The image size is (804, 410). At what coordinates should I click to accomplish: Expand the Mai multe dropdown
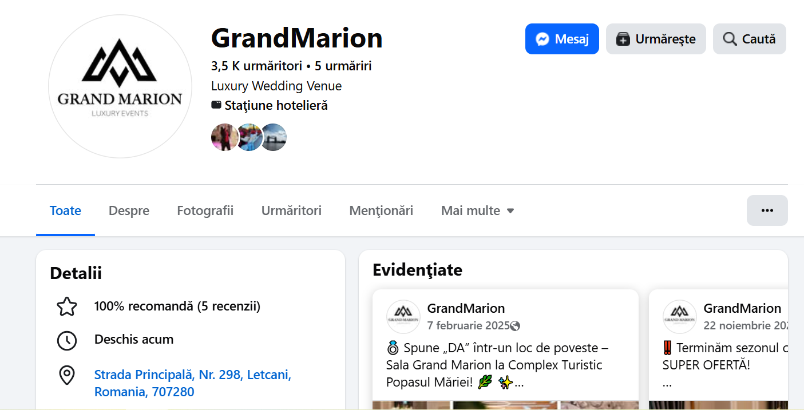click(477, 210)
